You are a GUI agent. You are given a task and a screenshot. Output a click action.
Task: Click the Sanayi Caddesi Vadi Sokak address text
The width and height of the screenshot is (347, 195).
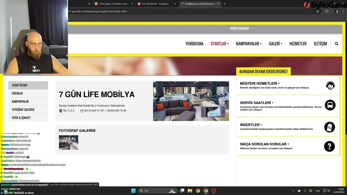[92, 106]
